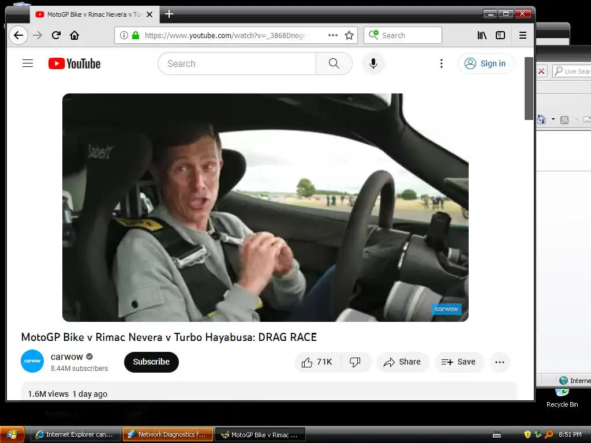Click the page vertical scrollbar thumb
The height and width of the screenshot is (443, 591).
click(529, 88)
